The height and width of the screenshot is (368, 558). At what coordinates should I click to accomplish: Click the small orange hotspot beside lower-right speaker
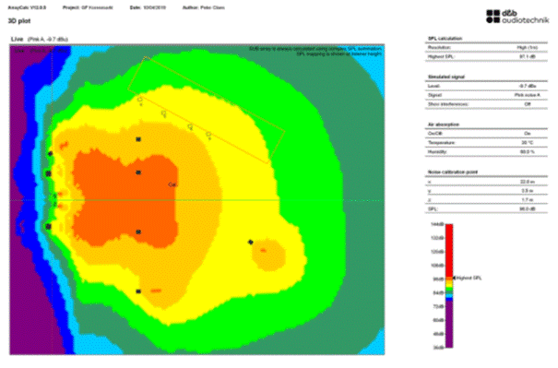point(263,251)
